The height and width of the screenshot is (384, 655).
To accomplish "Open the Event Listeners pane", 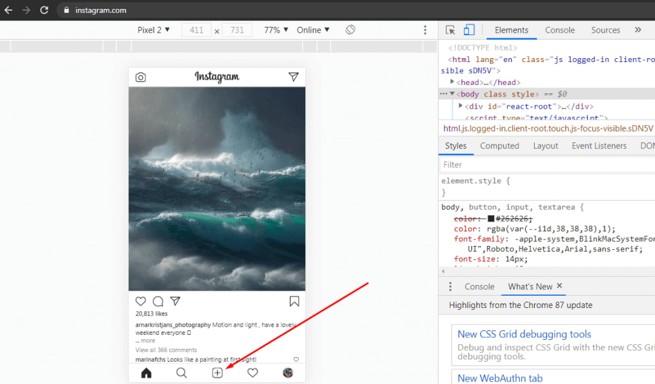I will pos(599,146).
